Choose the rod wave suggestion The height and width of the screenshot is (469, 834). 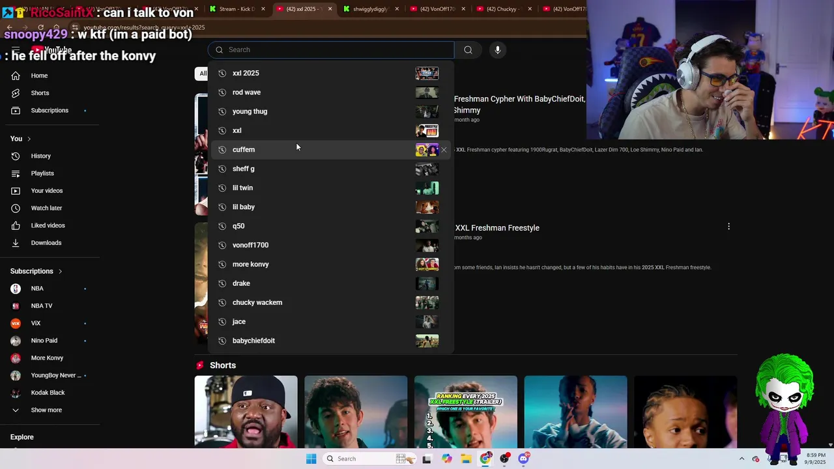(x=330, y=92)
